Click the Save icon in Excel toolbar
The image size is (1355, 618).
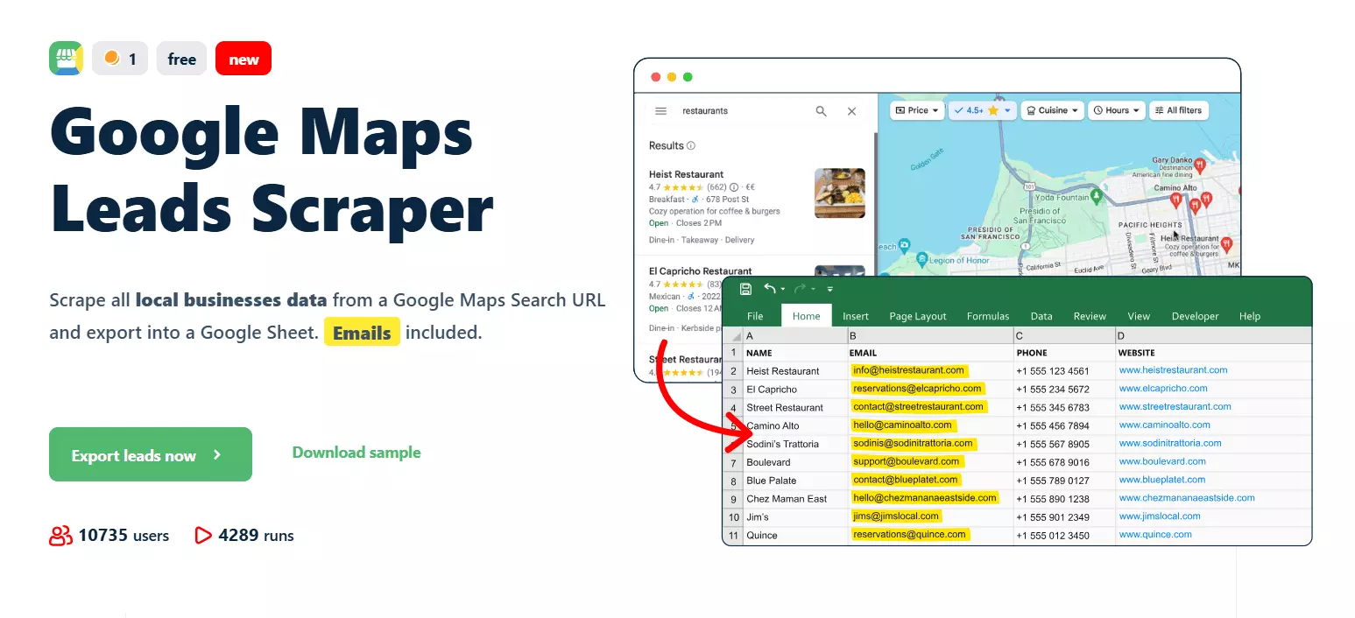click(745, 289)
